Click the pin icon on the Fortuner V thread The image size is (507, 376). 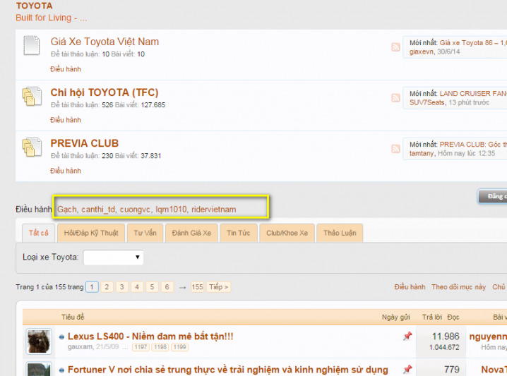pos(407,369)
